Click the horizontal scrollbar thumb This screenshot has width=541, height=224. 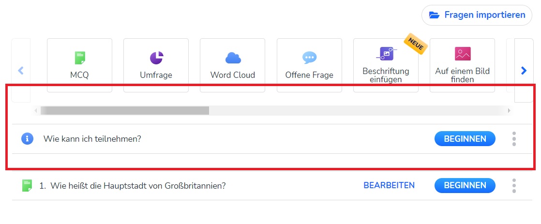pyautogui.click(x=124, y=111)
